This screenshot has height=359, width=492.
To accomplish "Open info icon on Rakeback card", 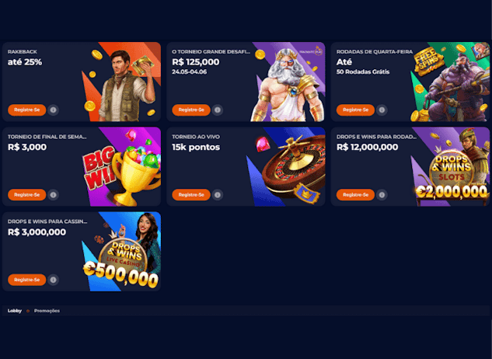I will coord(54,110).
